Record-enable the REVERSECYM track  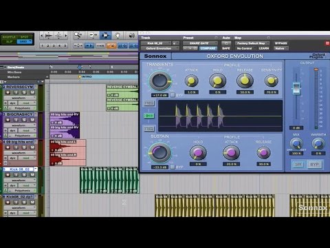(8, 92)
